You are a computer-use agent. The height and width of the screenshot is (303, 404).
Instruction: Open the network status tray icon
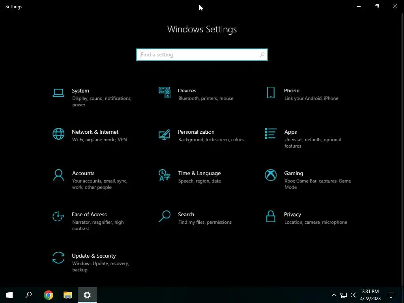click(344, 295)
